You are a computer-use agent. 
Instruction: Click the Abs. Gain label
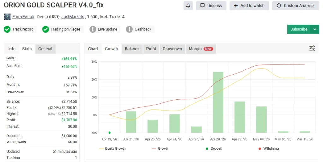(14, 66)
